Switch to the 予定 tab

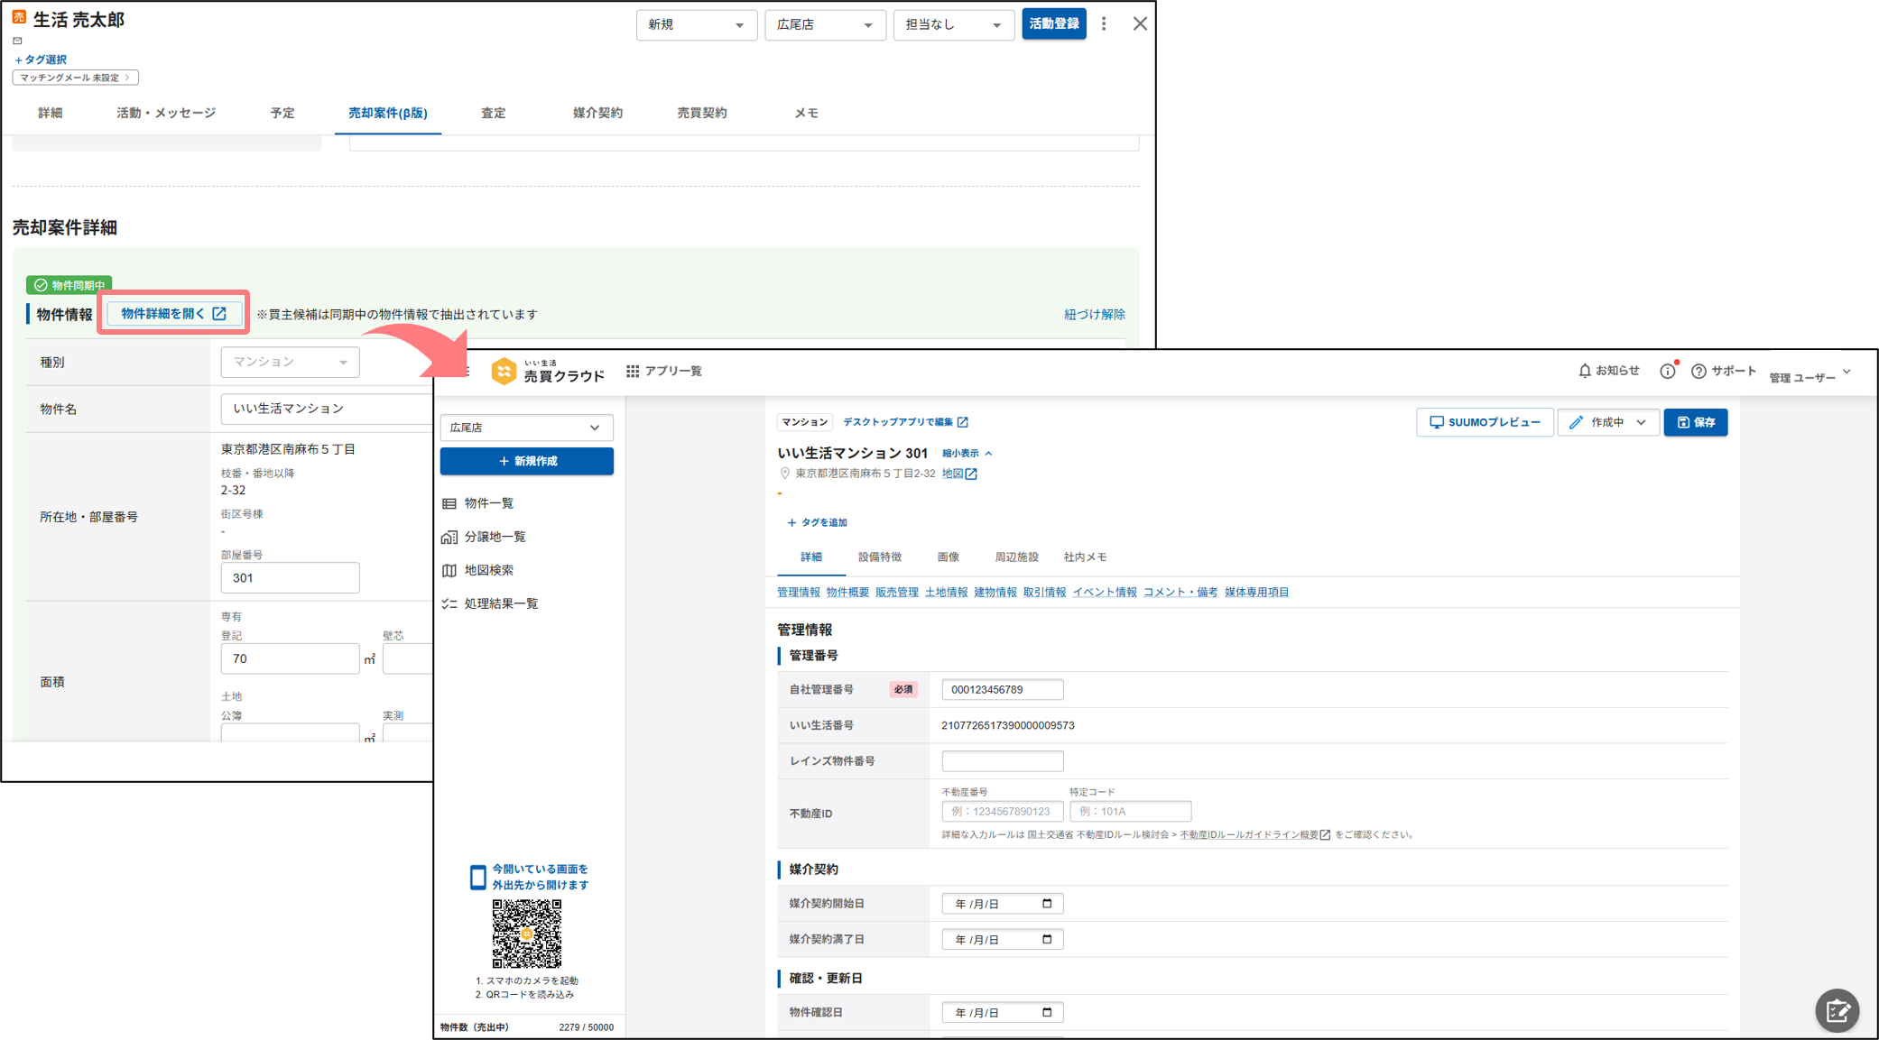click(x=282, y=113)
